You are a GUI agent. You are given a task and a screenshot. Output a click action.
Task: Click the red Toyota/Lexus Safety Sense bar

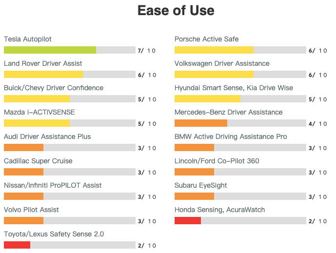[x=17, y=245]
